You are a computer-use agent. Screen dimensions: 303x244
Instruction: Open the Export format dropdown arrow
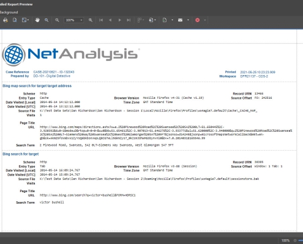tap(172, 20)
